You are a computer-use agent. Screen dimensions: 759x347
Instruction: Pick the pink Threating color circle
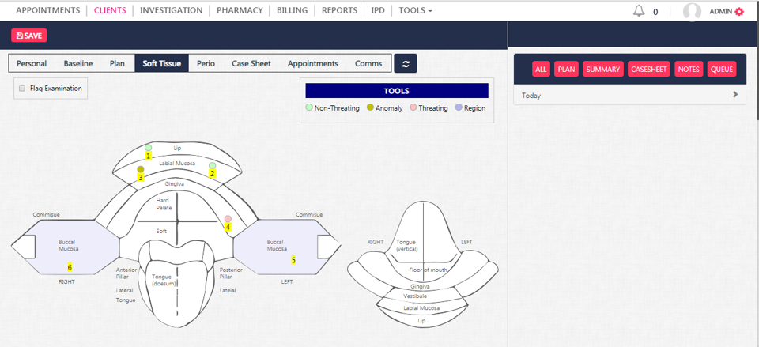tap(413, 108)
